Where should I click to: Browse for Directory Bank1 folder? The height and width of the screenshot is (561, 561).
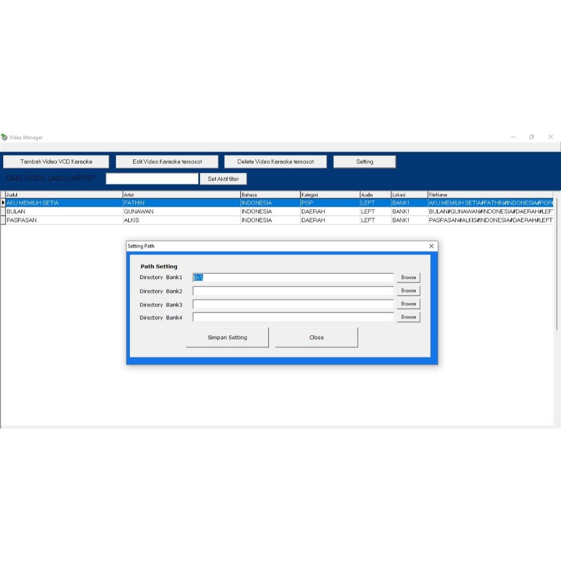[x=408, y=277]
